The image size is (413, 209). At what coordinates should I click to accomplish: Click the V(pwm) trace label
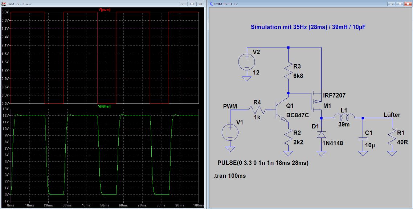point(105,9)
